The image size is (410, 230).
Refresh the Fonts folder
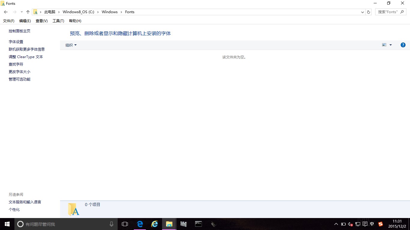369,12
